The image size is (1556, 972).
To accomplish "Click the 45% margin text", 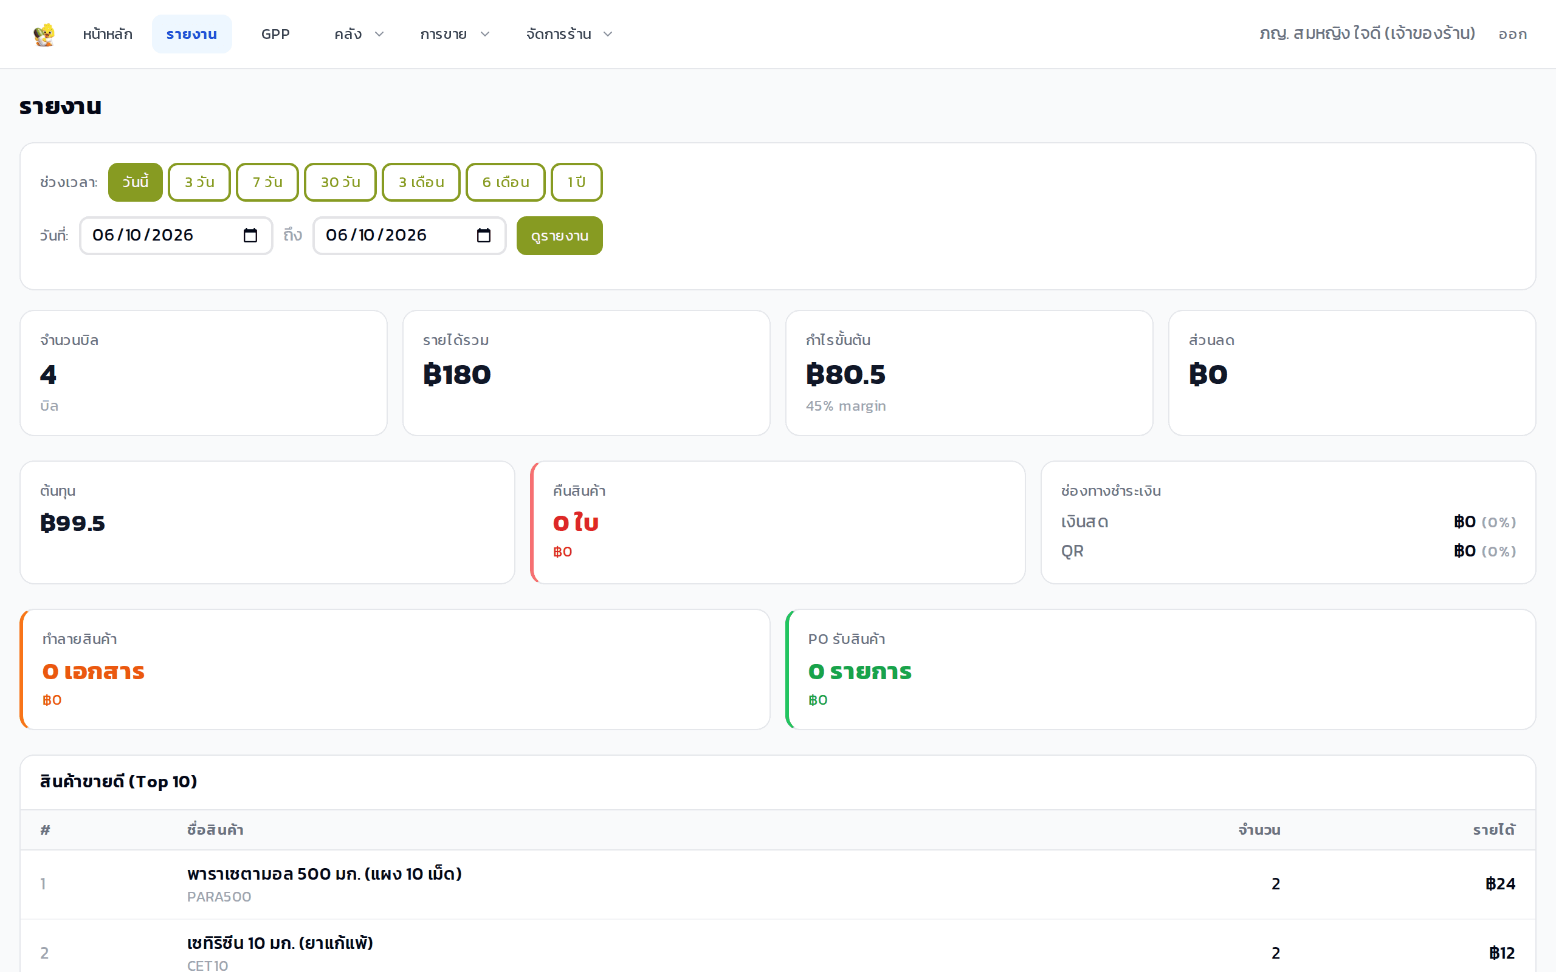I will tap(845, 406).
